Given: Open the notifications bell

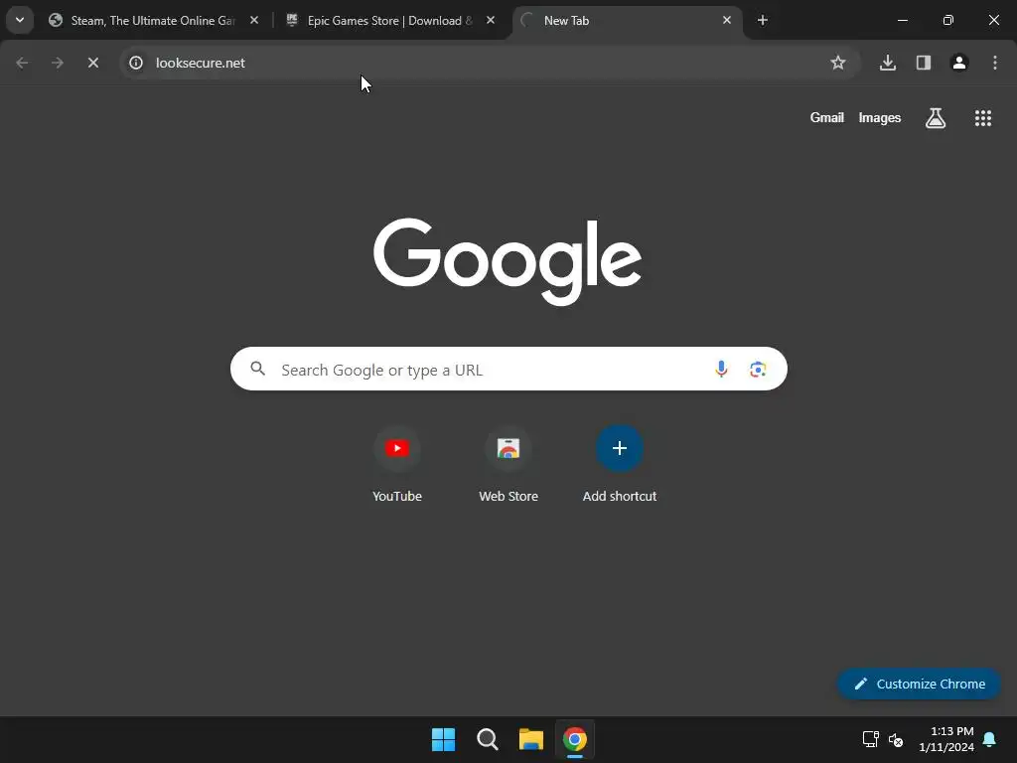Looking at the screenshot, I should (x=990, y=739).
